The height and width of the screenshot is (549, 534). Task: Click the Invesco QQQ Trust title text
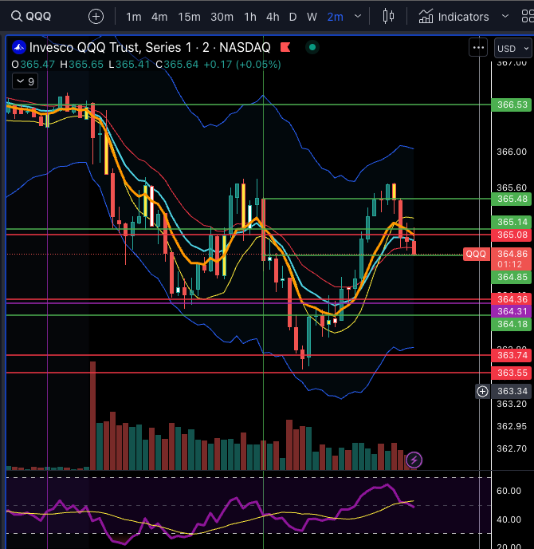pos(150,47)
